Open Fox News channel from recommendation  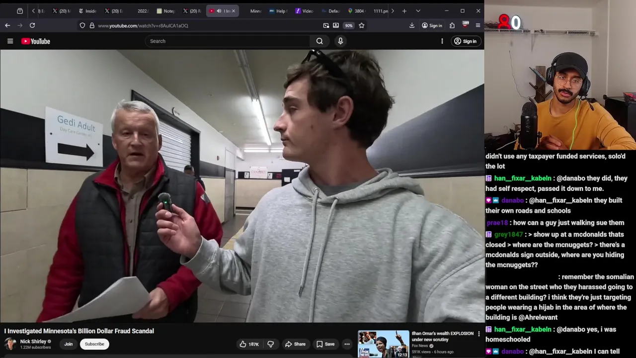(420, 346)
